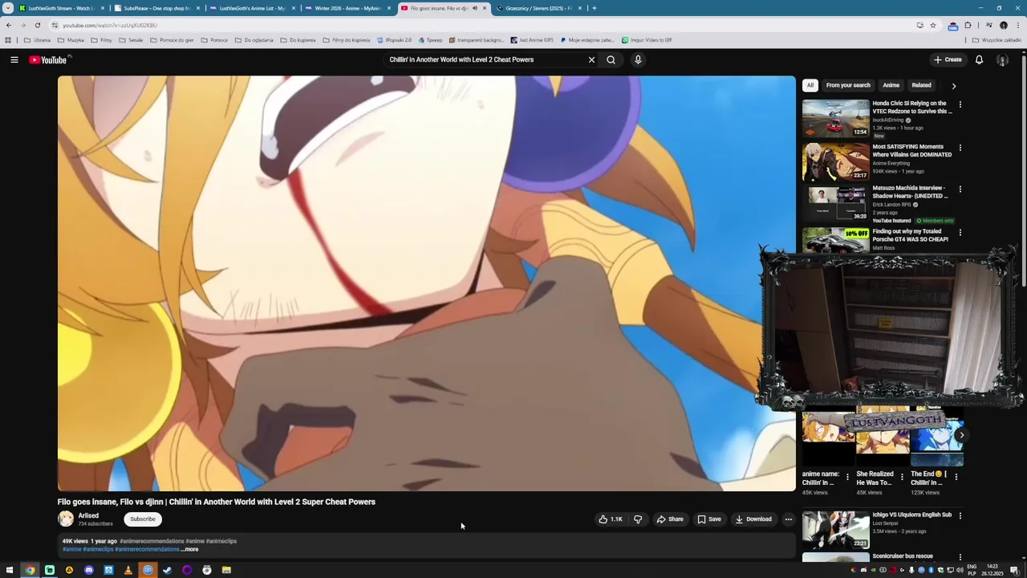Go to YouTube home via the logo

(x=49, y=59)
